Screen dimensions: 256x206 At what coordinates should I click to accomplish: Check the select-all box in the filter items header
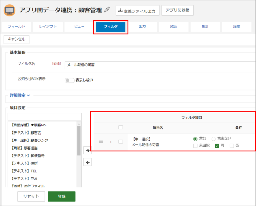[x=121, y=127]
